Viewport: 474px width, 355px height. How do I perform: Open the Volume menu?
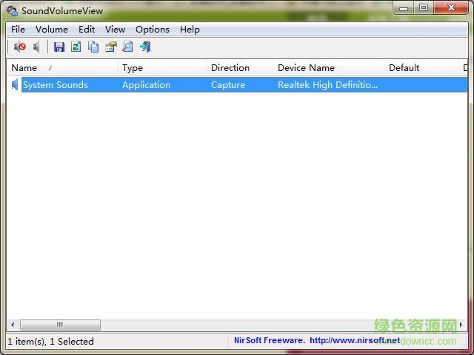click(52, 30)
